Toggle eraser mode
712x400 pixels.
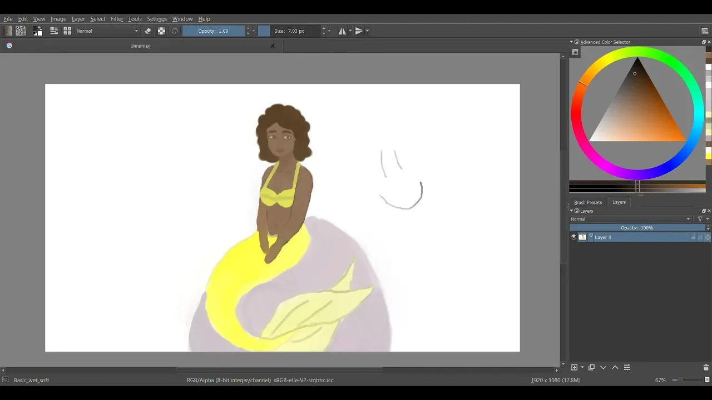point(148,31)
